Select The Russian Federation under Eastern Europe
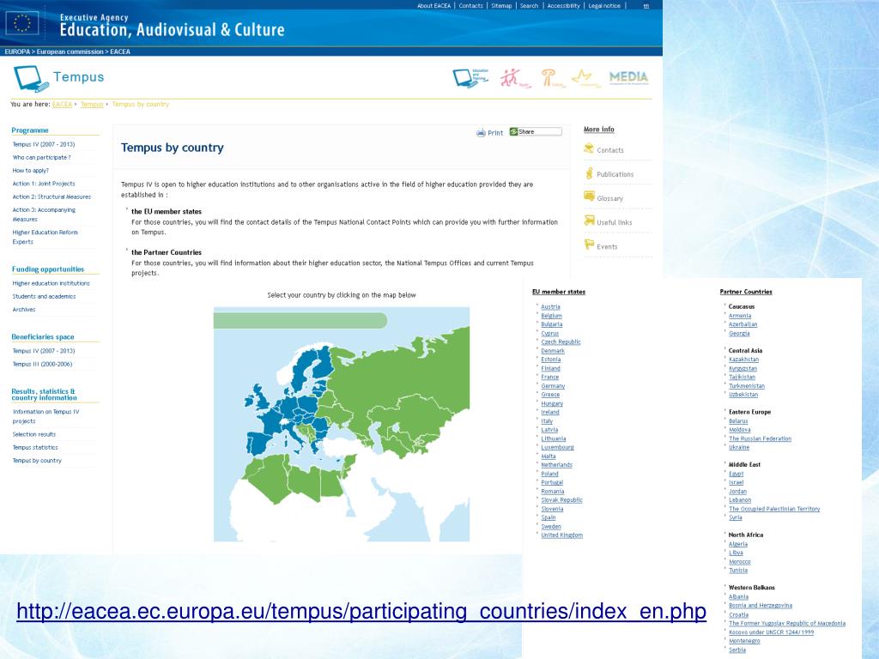The width and height of the screenshot is (879, 659). (x=761, y=438)
